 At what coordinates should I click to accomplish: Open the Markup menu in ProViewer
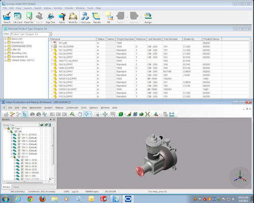click(59, 108)
